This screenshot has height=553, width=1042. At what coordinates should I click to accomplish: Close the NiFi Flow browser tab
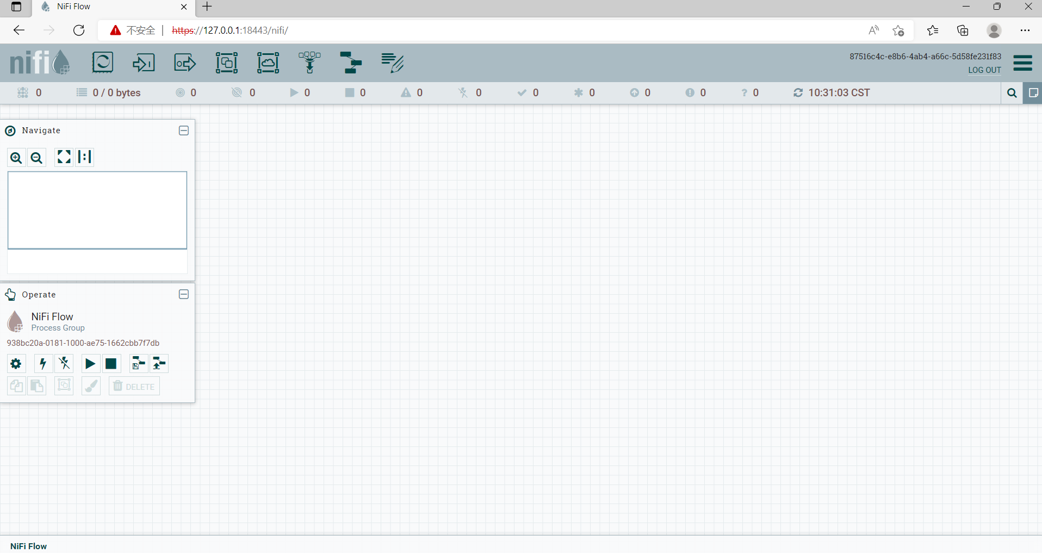(x=184, y=7)
